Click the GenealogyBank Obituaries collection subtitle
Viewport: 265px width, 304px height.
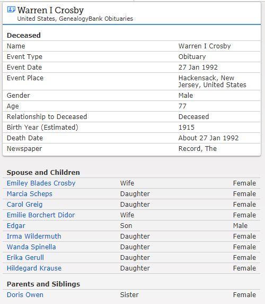(75, 19)
